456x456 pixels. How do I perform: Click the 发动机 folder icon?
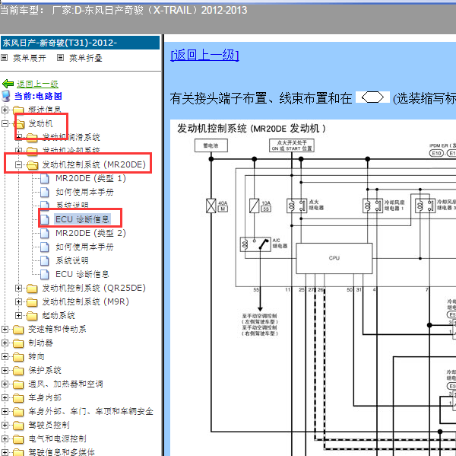[19, 124]
